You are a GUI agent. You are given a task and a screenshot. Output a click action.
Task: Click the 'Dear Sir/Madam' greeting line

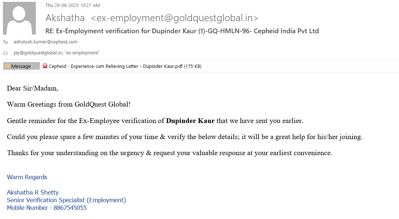33,88
